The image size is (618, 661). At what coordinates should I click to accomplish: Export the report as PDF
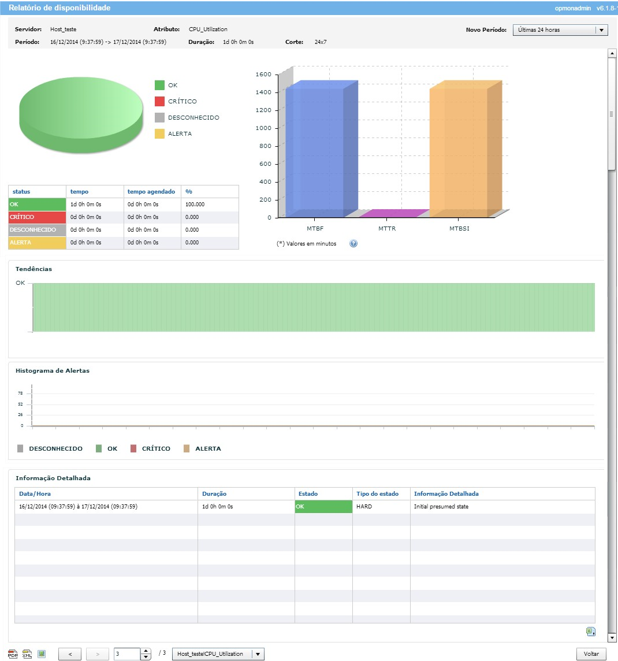pyautogui.click(x=13, y=654)
